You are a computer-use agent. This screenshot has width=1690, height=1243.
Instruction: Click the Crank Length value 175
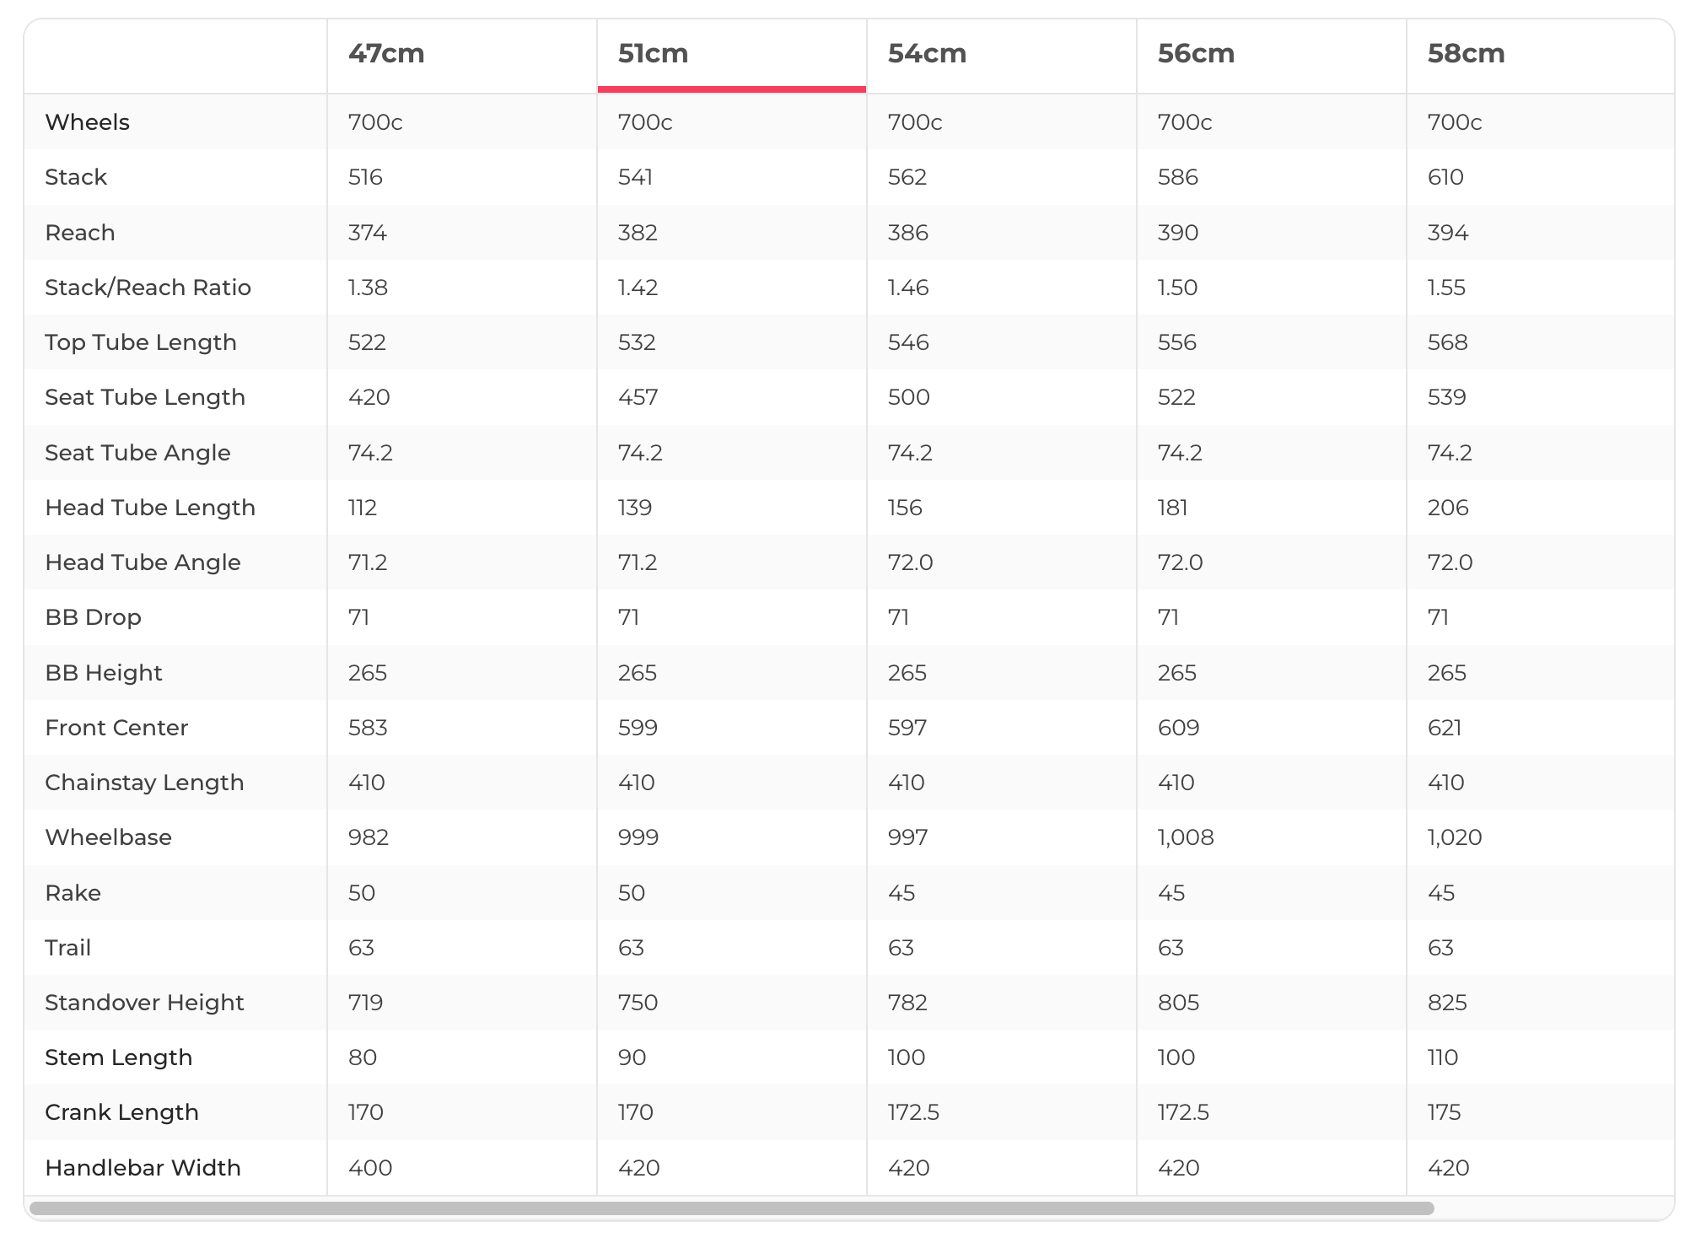pyautogui.click(x=1444, y=1112)
